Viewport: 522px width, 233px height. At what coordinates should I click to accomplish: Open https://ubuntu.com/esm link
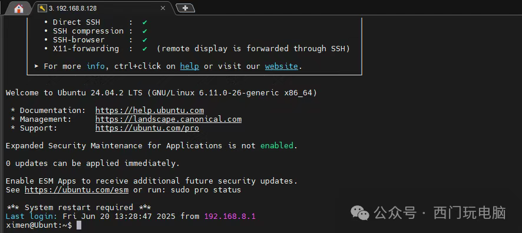point(77,190)
